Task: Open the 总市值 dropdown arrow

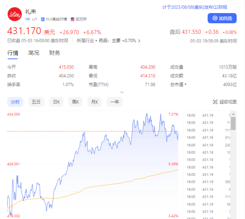Action: coord(185,85)
